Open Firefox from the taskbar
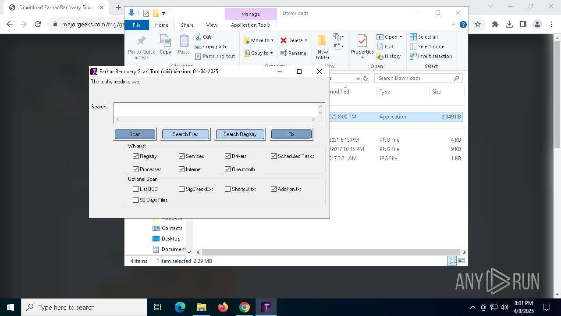Image resolution: width=561 pixels, height=316 pixels. click(x=223, y=307)
